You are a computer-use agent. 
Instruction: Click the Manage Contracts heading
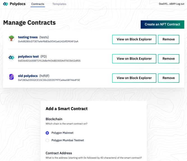pyautogui.click(x=29, y=23)
